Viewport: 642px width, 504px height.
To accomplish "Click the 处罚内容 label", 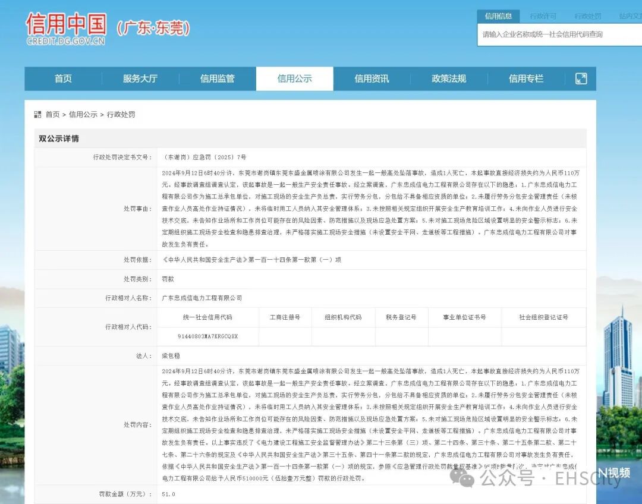I will click(x=137, y=425).
